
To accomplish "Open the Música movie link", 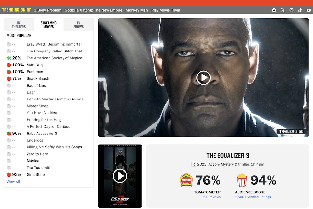I will [33, 161].
